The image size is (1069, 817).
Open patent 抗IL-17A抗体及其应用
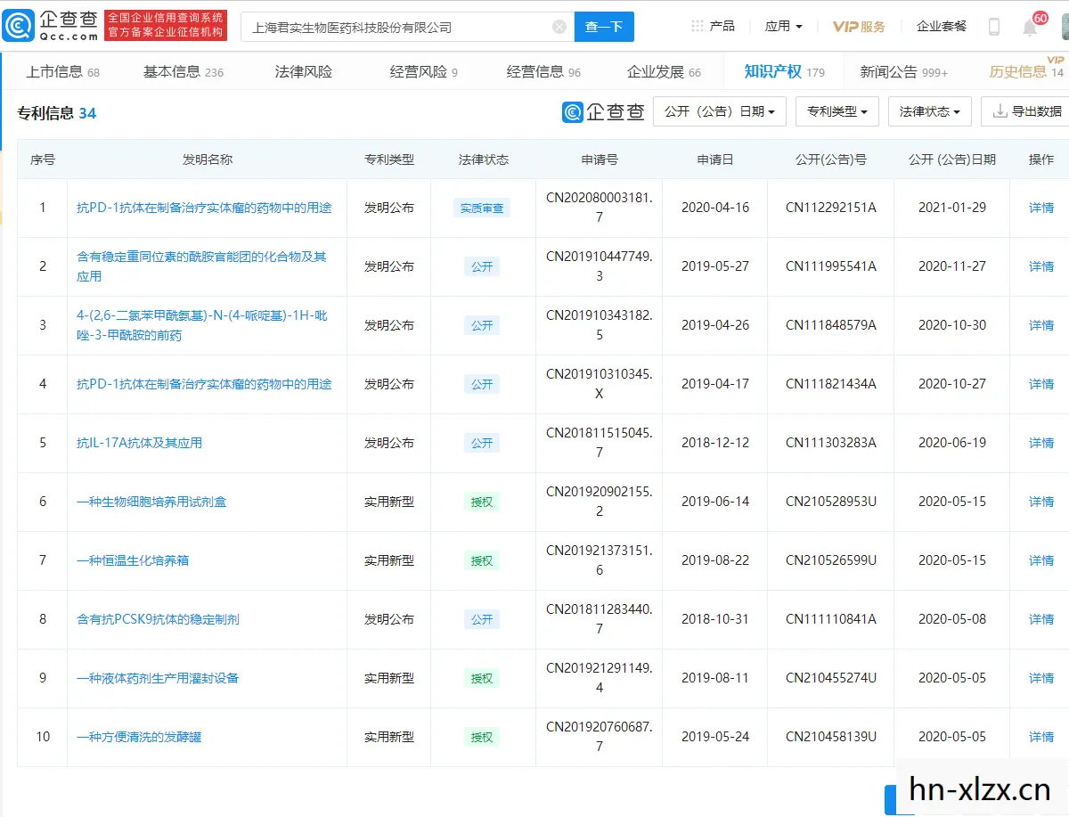[x=140, y=443]
